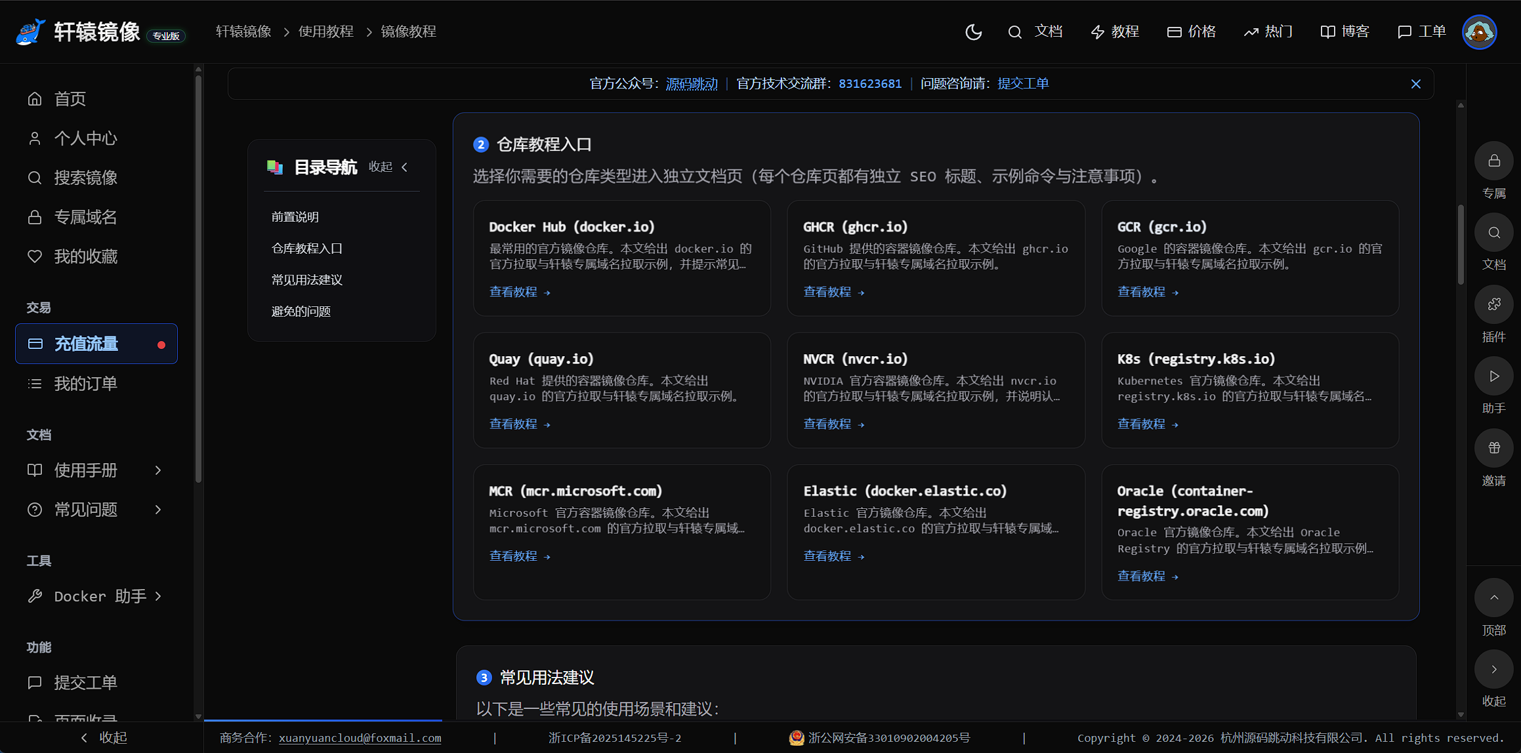Click the 插件 puzzle icon in right rail
1521x753 pixels.
1494,304
